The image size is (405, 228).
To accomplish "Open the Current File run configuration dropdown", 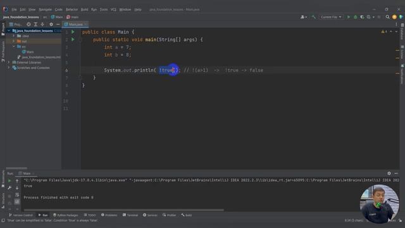I will (x=331, y=17).
